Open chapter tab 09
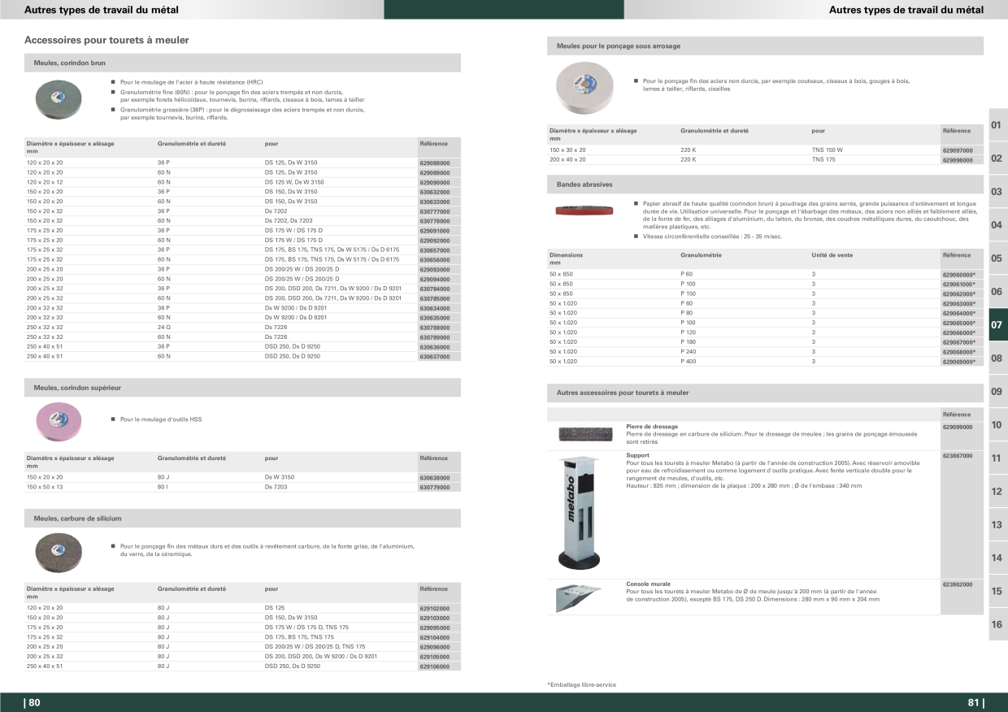 point(997,392)
